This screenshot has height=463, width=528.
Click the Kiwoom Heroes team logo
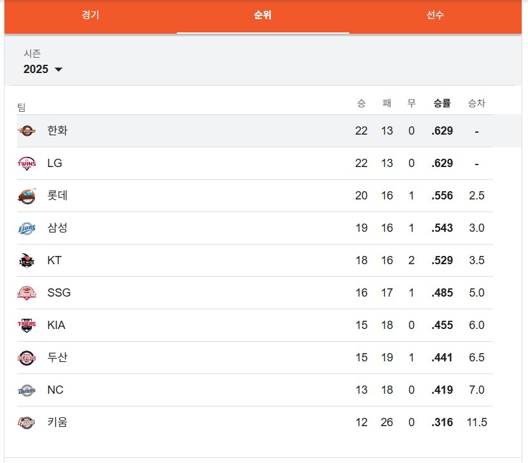27,422
